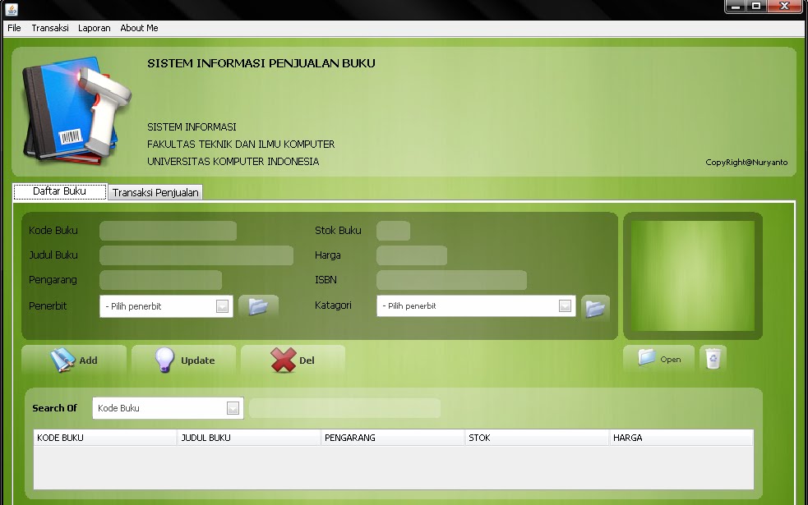Open the Laporan menu
This screenshot has width=808, height=505.
click(94, 27)
